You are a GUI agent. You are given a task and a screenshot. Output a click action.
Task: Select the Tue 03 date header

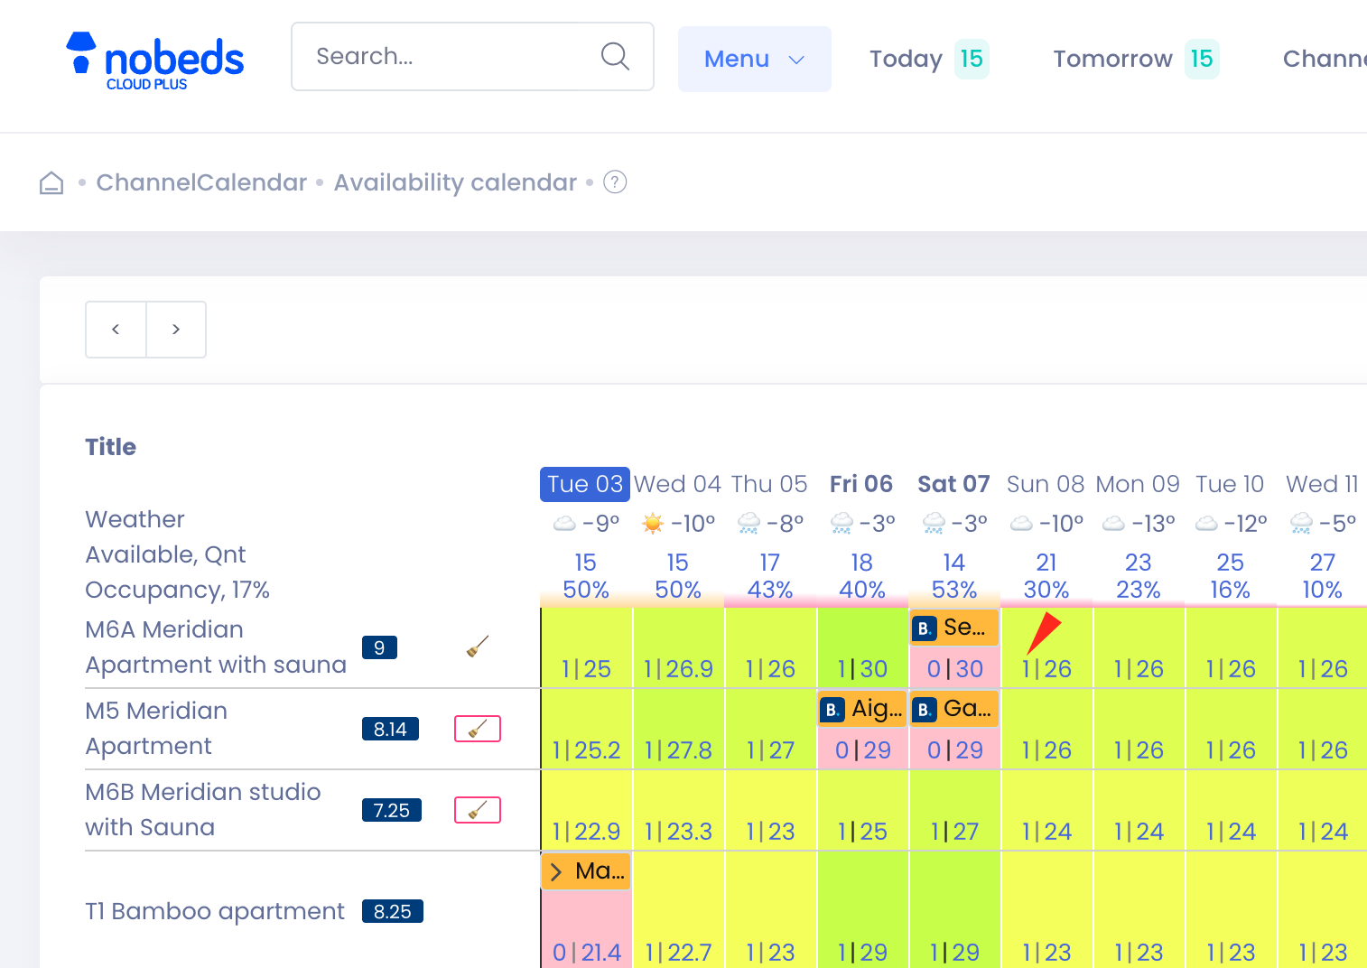585,484
